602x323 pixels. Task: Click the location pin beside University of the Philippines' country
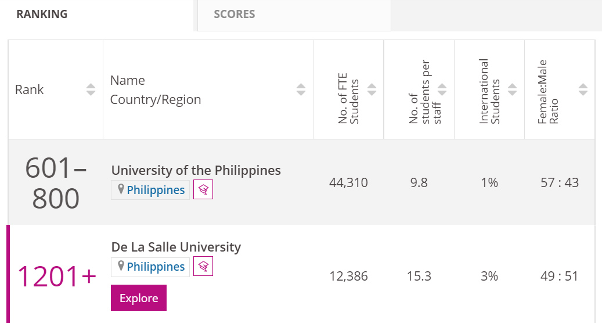coord(121,189)
